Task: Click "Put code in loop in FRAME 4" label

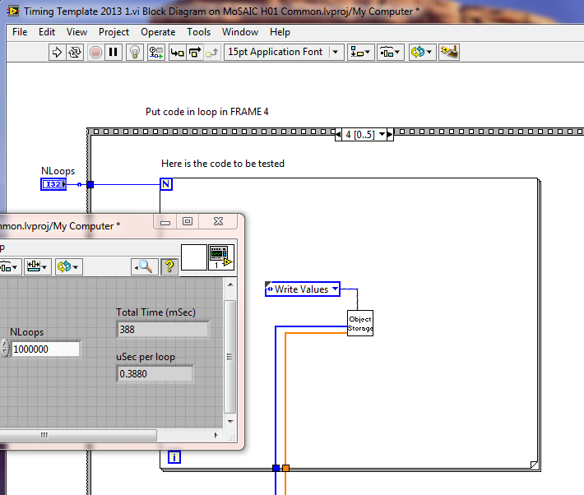Action: click(x=207, y=112)
